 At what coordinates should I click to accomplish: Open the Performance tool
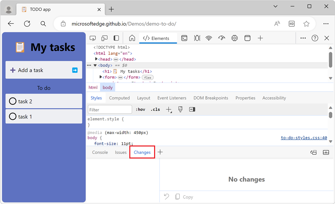221,38
